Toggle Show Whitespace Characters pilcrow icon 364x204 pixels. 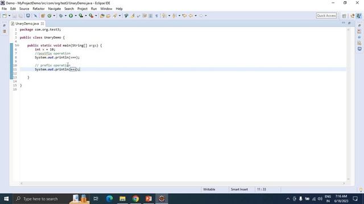coord(157,16)
